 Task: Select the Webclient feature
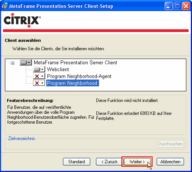pyautogui.click(x=58, y=69)
